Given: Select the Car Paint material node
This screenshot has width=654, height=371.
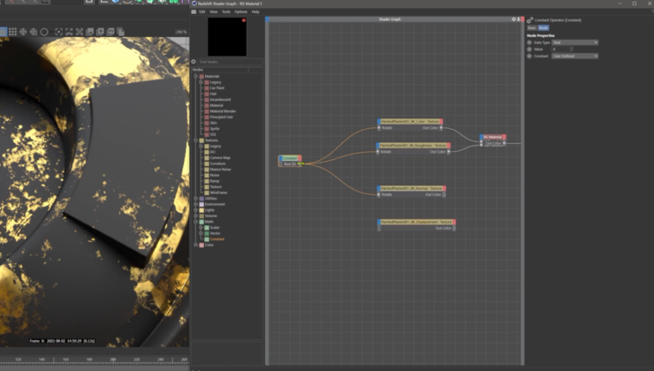Looking at the screenshot, I should 217,88.
